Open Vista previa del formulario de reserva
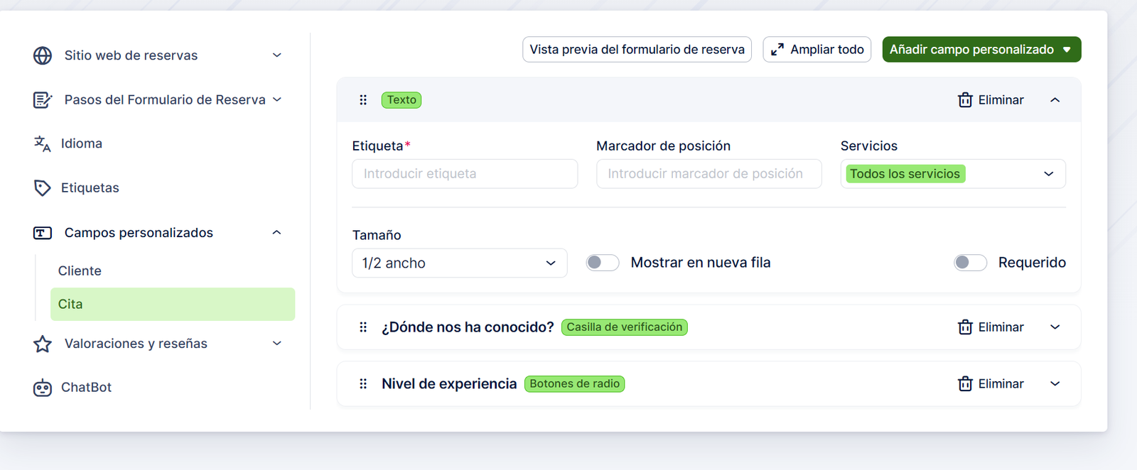This screenshot has width=1137, height=470. tap(637, 50)
